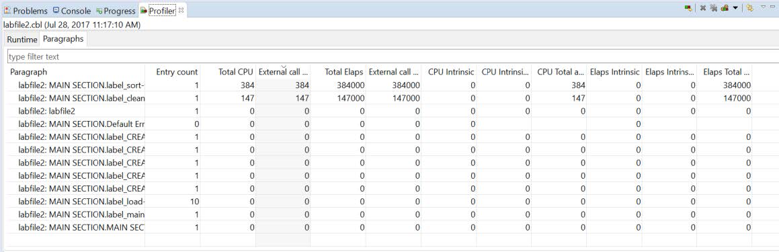Sort by the Entry count column header
This screenshot has height=252, width=779.
(x=173, y=72)
